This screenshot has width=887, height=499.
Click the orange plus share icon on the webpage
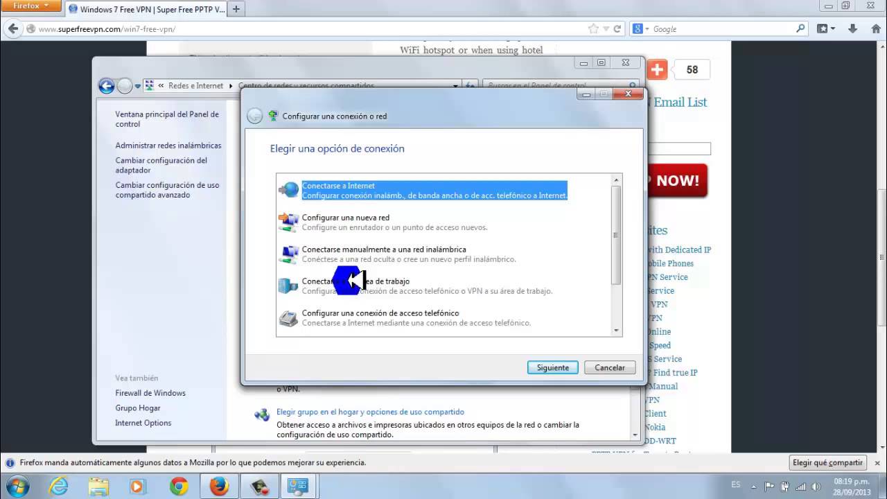(x=657, y=69)
